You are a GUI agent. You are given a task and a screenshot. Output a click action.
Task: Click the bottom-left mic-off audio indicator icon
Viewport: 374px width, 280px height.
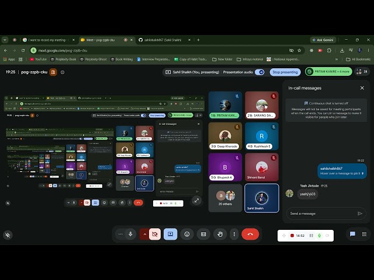(x=8, y=235)
